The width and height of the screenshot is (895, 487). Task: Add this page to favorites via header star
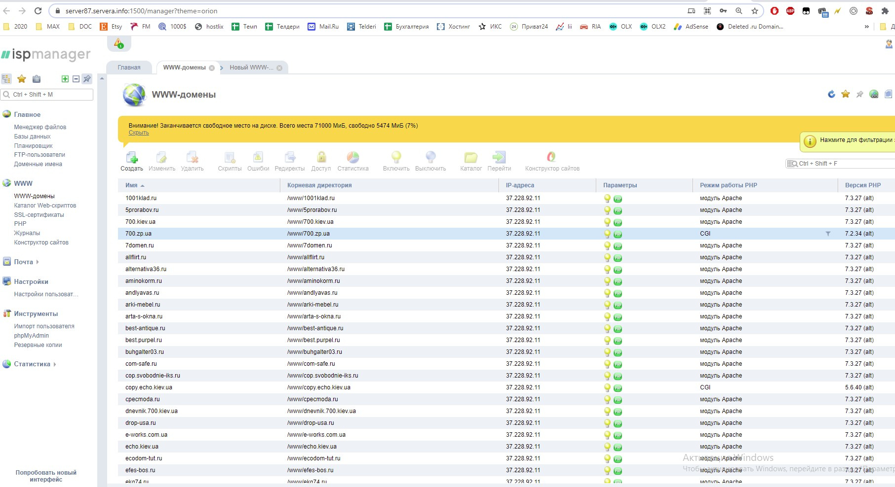click(846, 94)
